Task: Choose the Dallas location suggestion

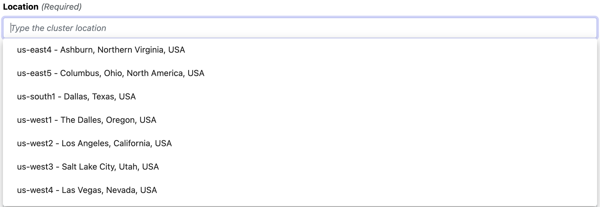Action: [76, 96]
